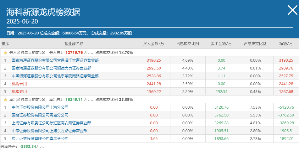Click the 总成交金额 68006.64万元 text
Viewport: 299px width, 150px height.
point(64,33)
